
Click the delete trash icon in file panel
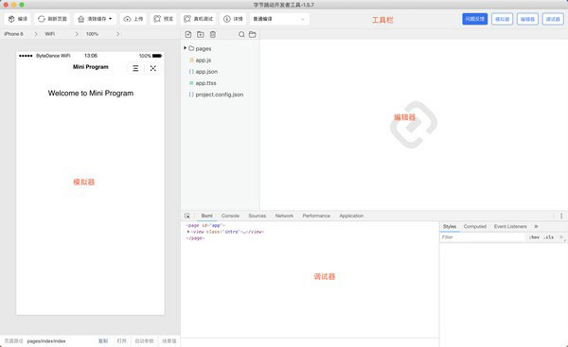[x=213, y=34]
